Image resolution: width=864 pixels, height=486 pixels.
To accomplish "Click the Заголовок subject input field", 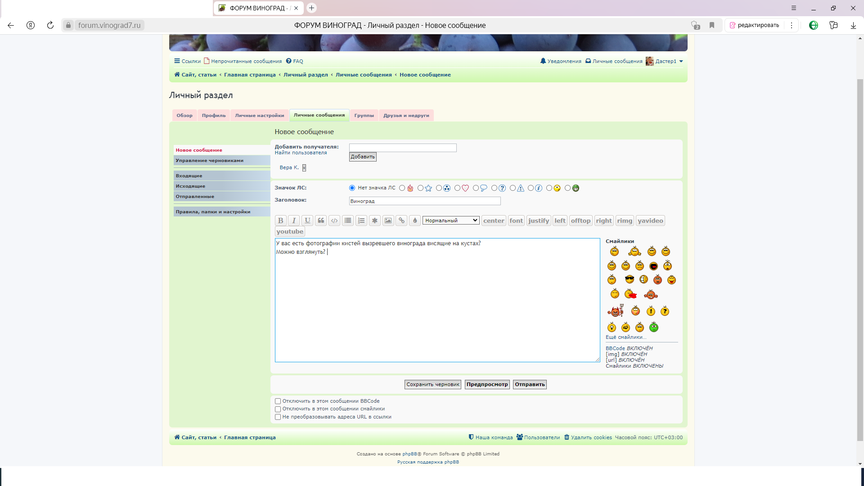I will coord(424,201).
